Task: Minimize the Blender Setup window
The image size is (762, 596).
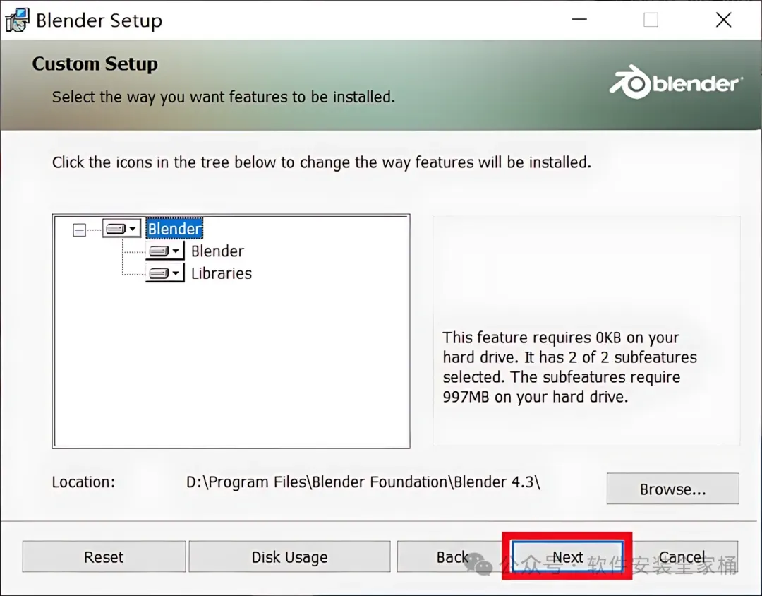Action: (x=579, y=20)
